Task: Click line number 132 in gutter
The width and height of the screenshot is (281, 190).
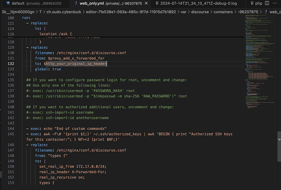Action: click(x=11, y=64)
